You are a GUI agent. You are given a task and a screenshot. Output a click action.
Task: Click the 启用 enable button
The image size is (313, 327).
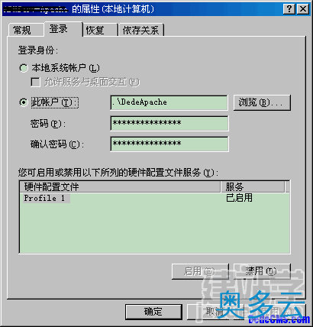[x=200, y=271]
